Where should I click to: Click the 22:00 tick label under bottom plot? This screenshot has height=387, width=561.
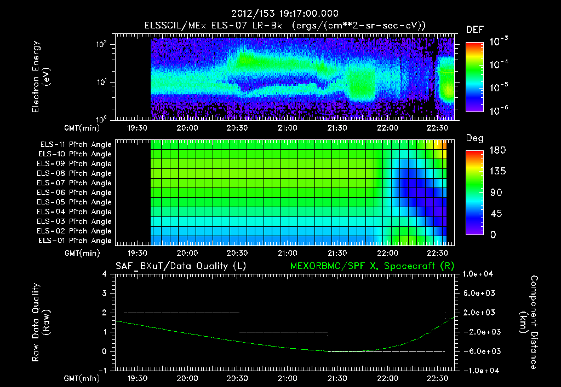[x=387, y=378]
